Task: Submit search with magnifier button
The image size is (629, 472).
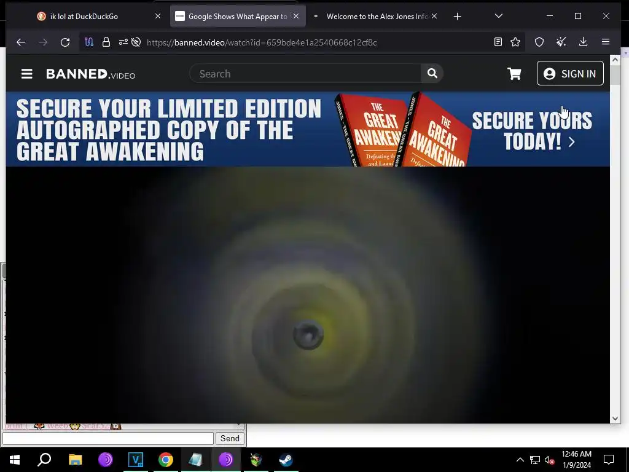Action: (x=432, y=73)
